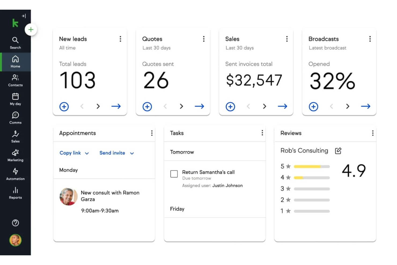Add a new quote via plus button
This screenshot has height=265, width=397.
point(147,107)
